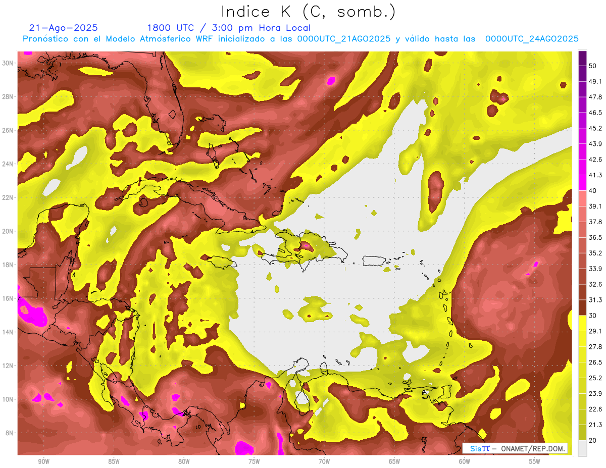Click the 55W longitude label
The width and height of the screenshot is (606, 468).
(x=535, y=461)
